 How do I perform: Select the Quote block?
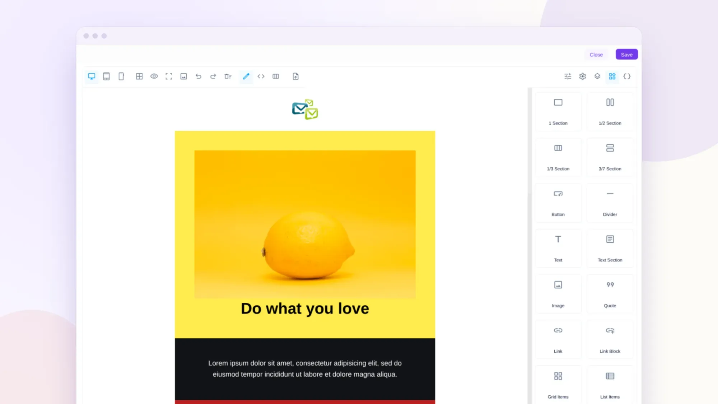point(610,294)
